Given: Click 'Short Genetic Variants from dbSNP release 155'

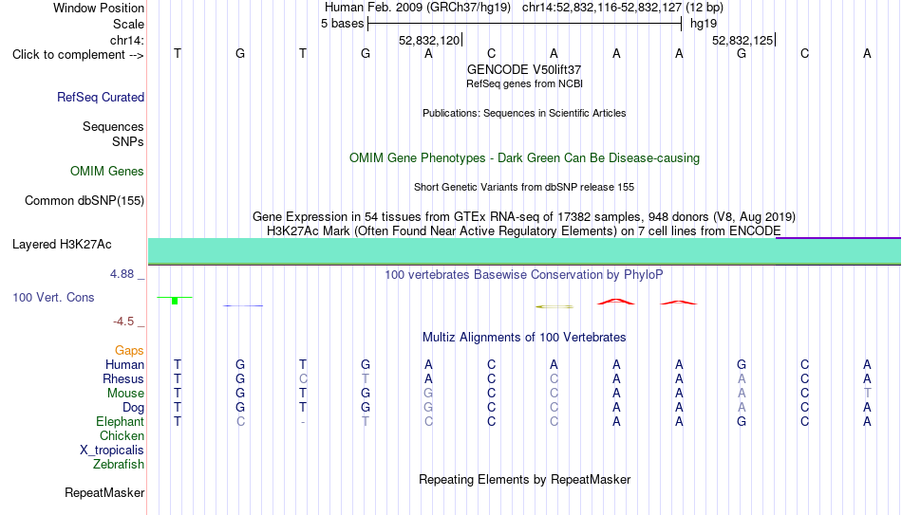Looking at the screenshot, I should [524, 188].
